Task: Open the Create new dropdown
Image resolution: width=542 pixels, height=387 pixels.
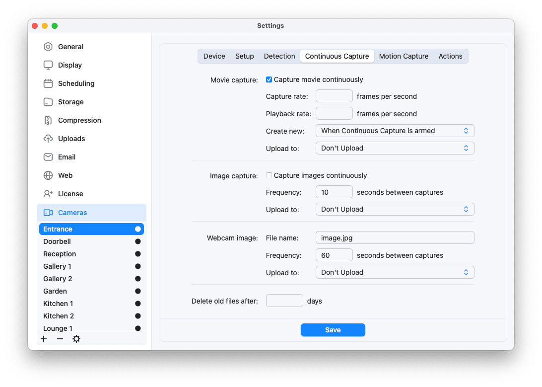Action: (x=395, y=130)
